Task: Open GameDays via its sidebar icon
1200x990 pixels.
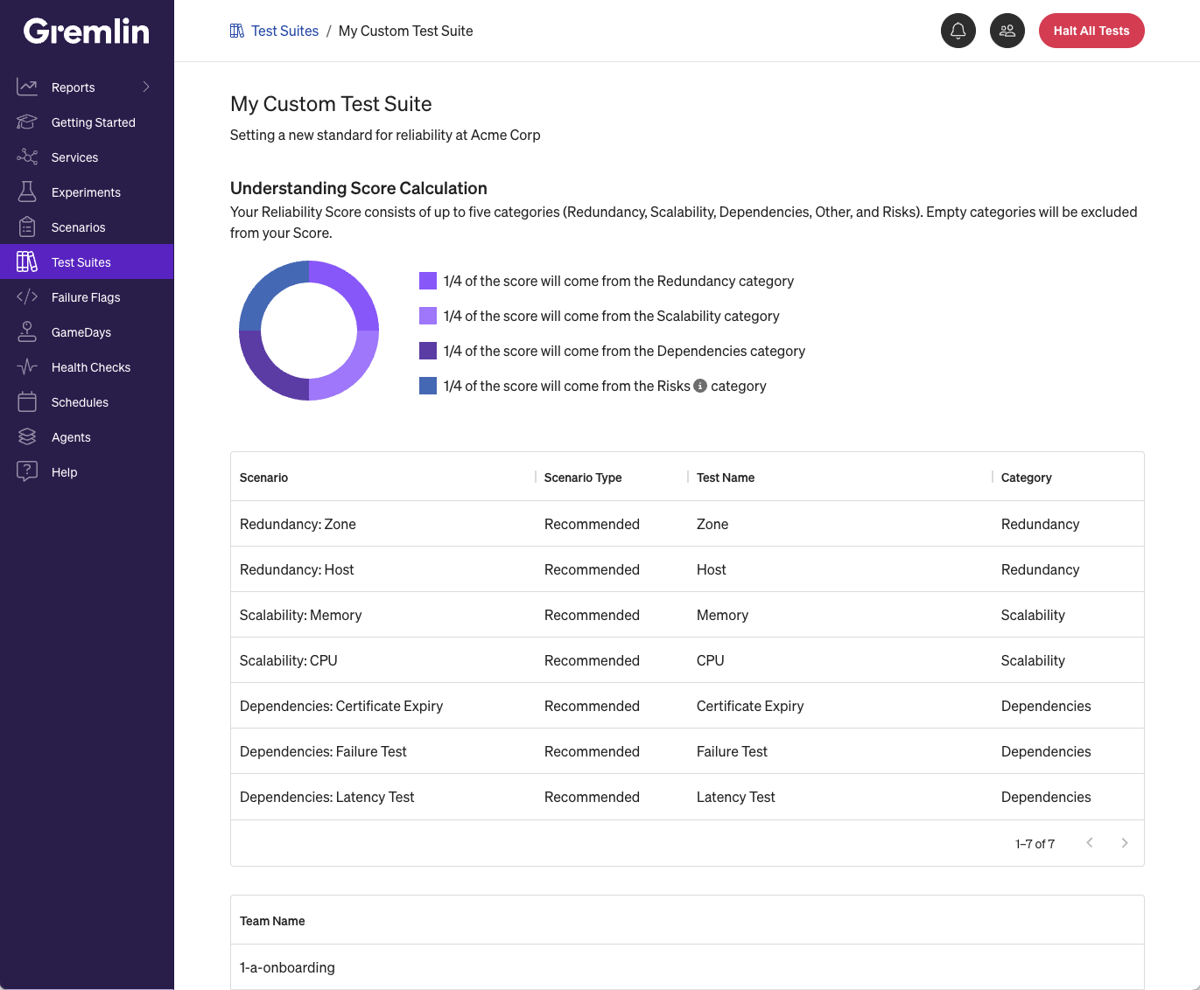Action: coord(26,331)
